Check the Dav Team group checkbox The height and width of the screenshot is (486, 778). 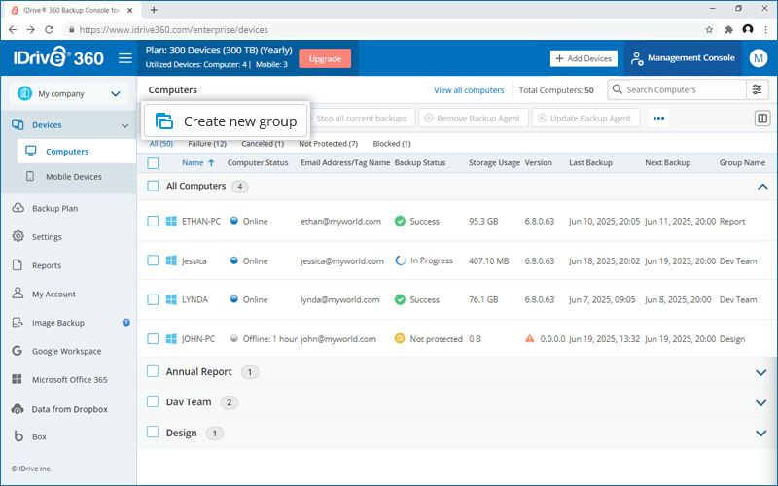point(153,401)
